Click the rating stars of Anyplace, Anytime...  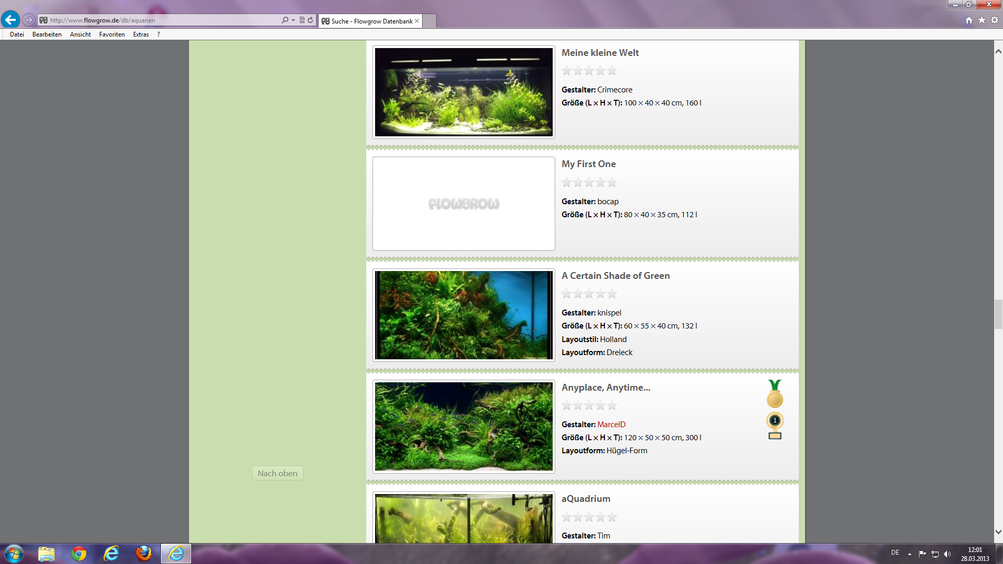[589, 405]
